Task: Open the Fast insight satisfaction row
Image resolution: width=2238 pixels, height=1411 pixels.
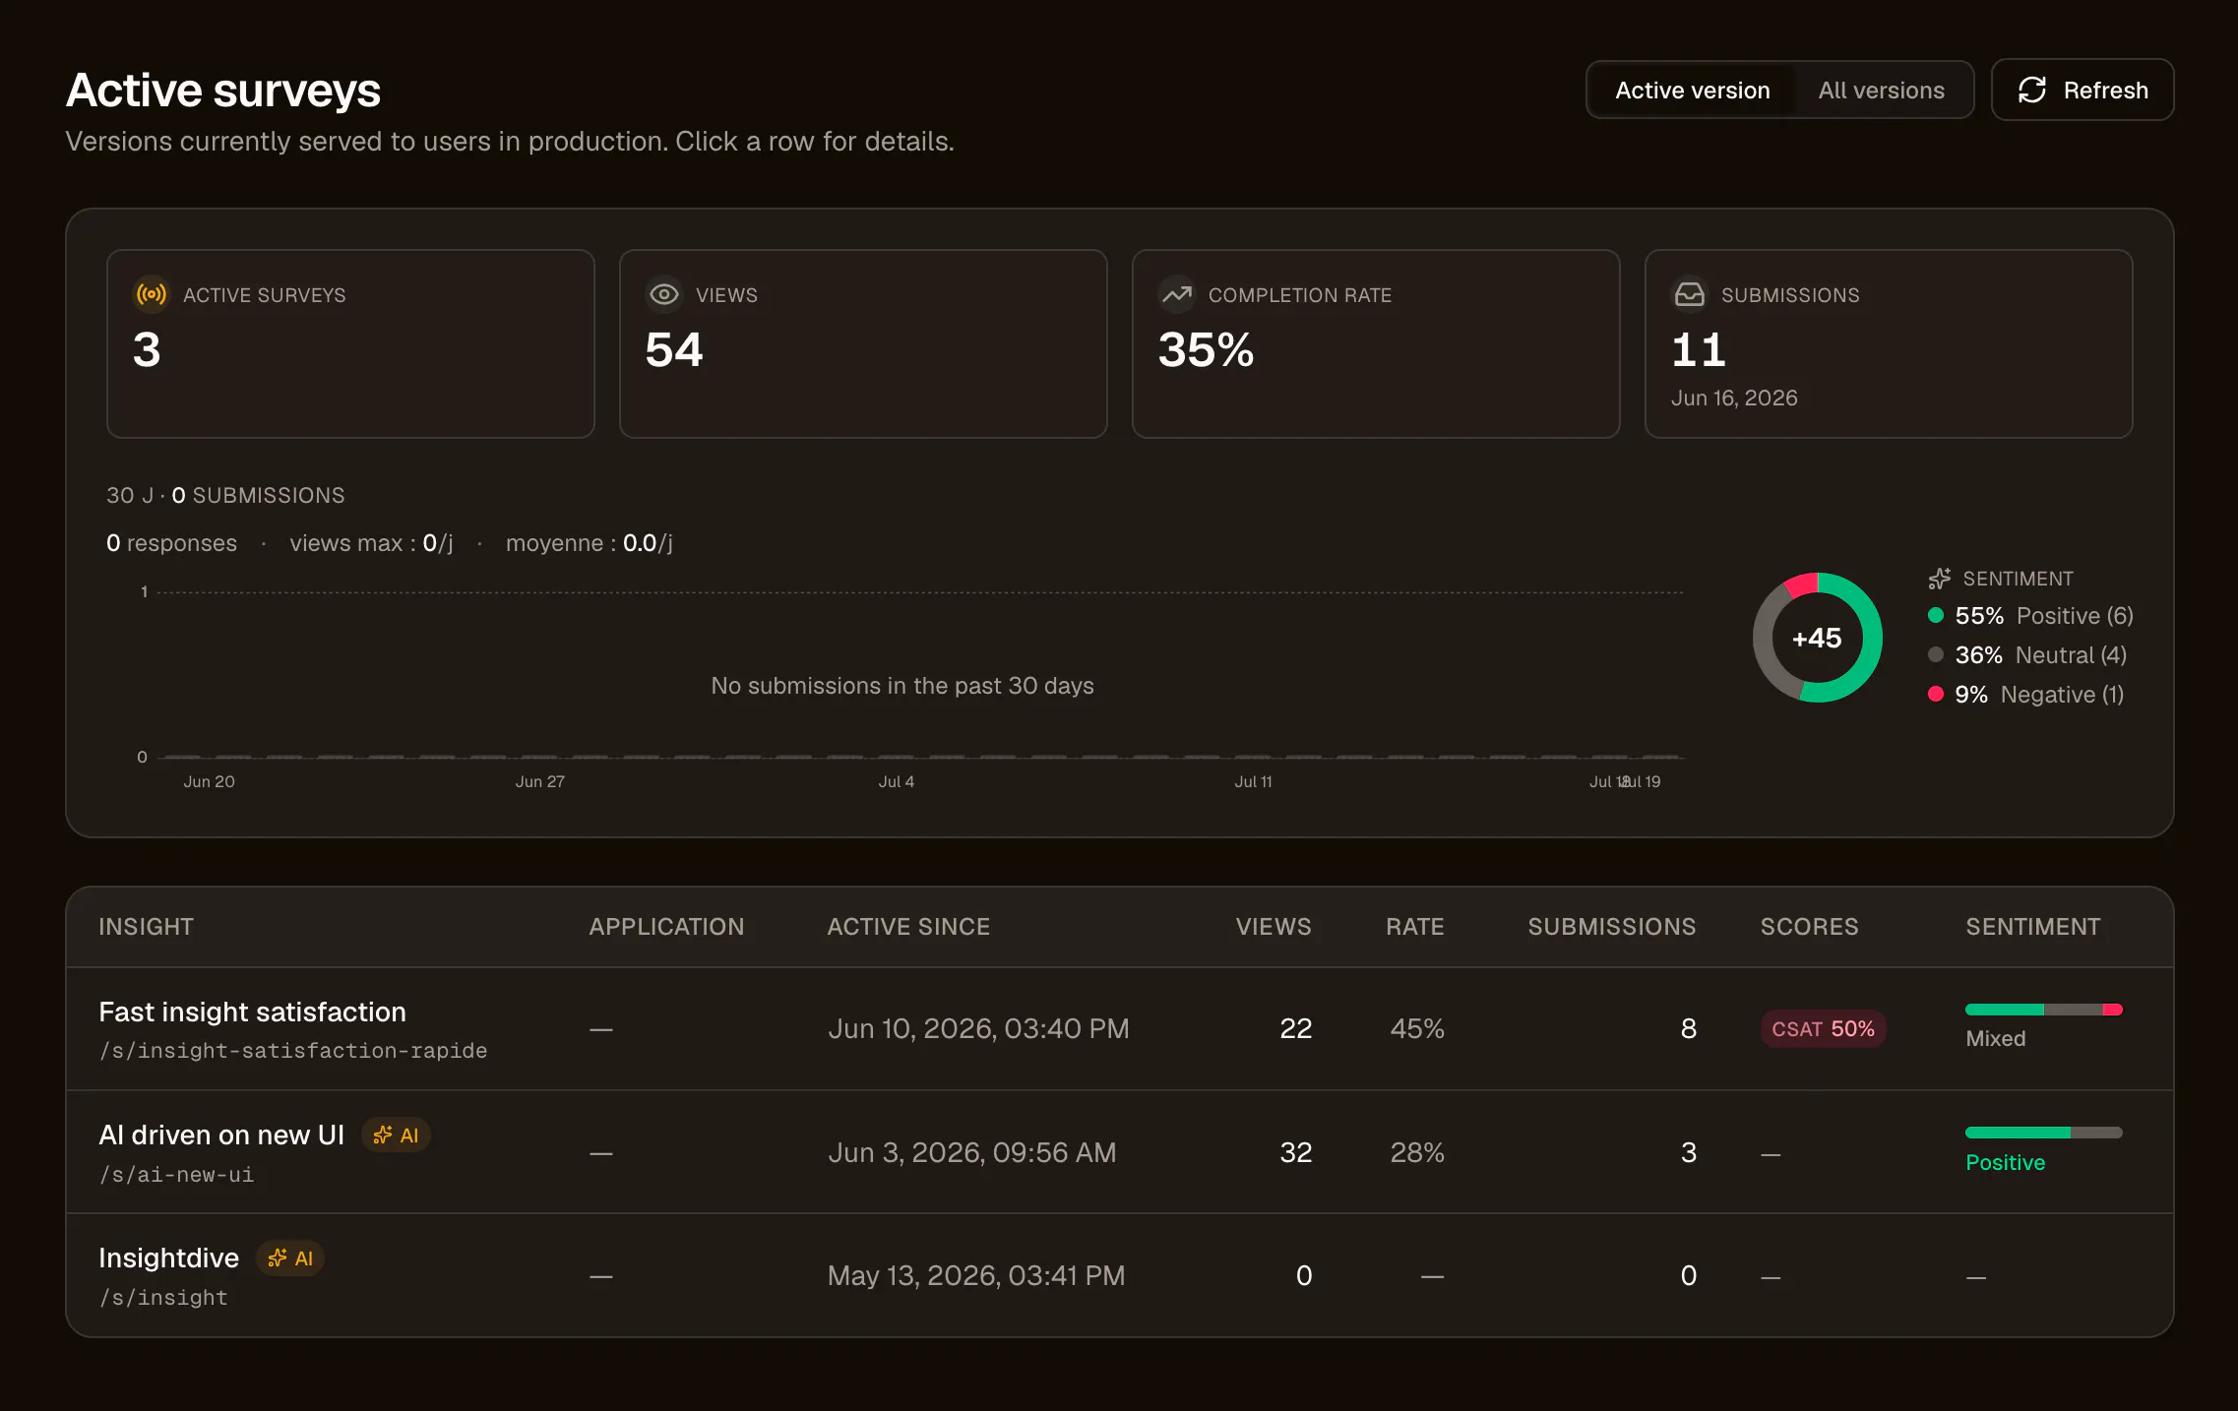Action: tap(1119, 1029)
